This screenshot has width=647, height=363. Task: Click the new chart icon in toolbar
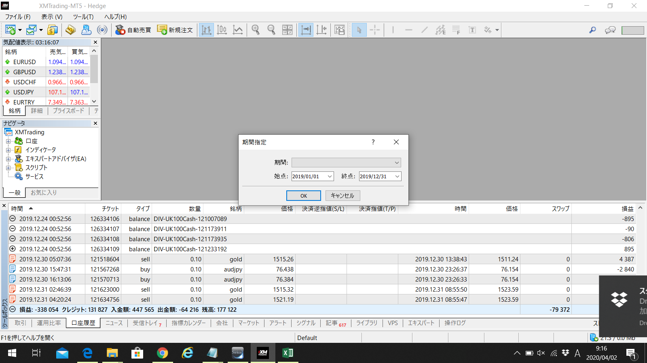click(10, 30)
